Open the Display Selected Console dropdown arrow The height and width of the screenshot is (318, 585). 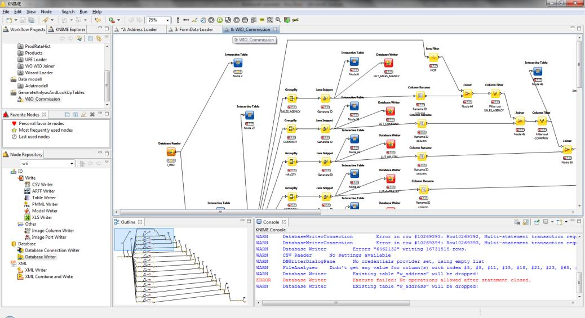pos(552,222)
